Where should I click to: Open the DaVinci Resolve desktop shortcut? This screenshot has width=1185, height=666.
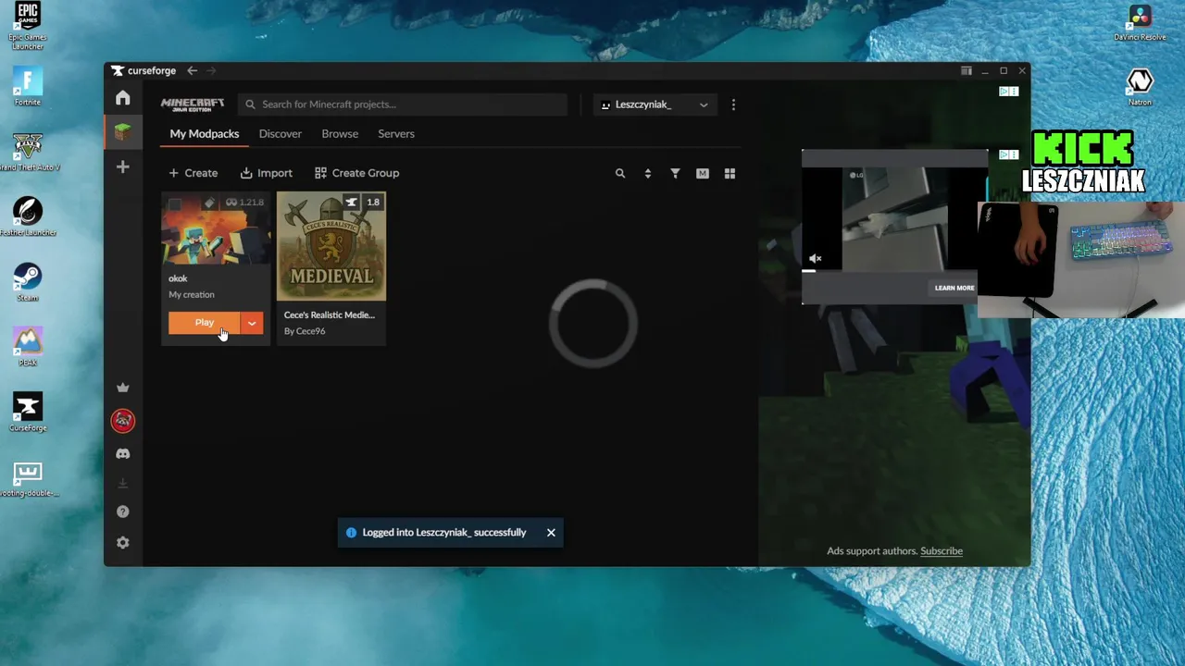click(1140, 23)
